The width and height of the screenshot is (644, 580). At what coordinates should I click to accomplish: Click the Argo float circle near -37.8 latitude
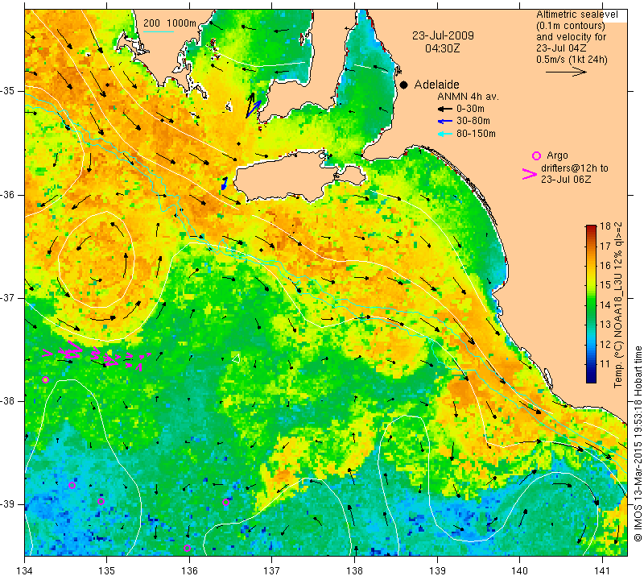pyautogui.click(x=46, y=379)
